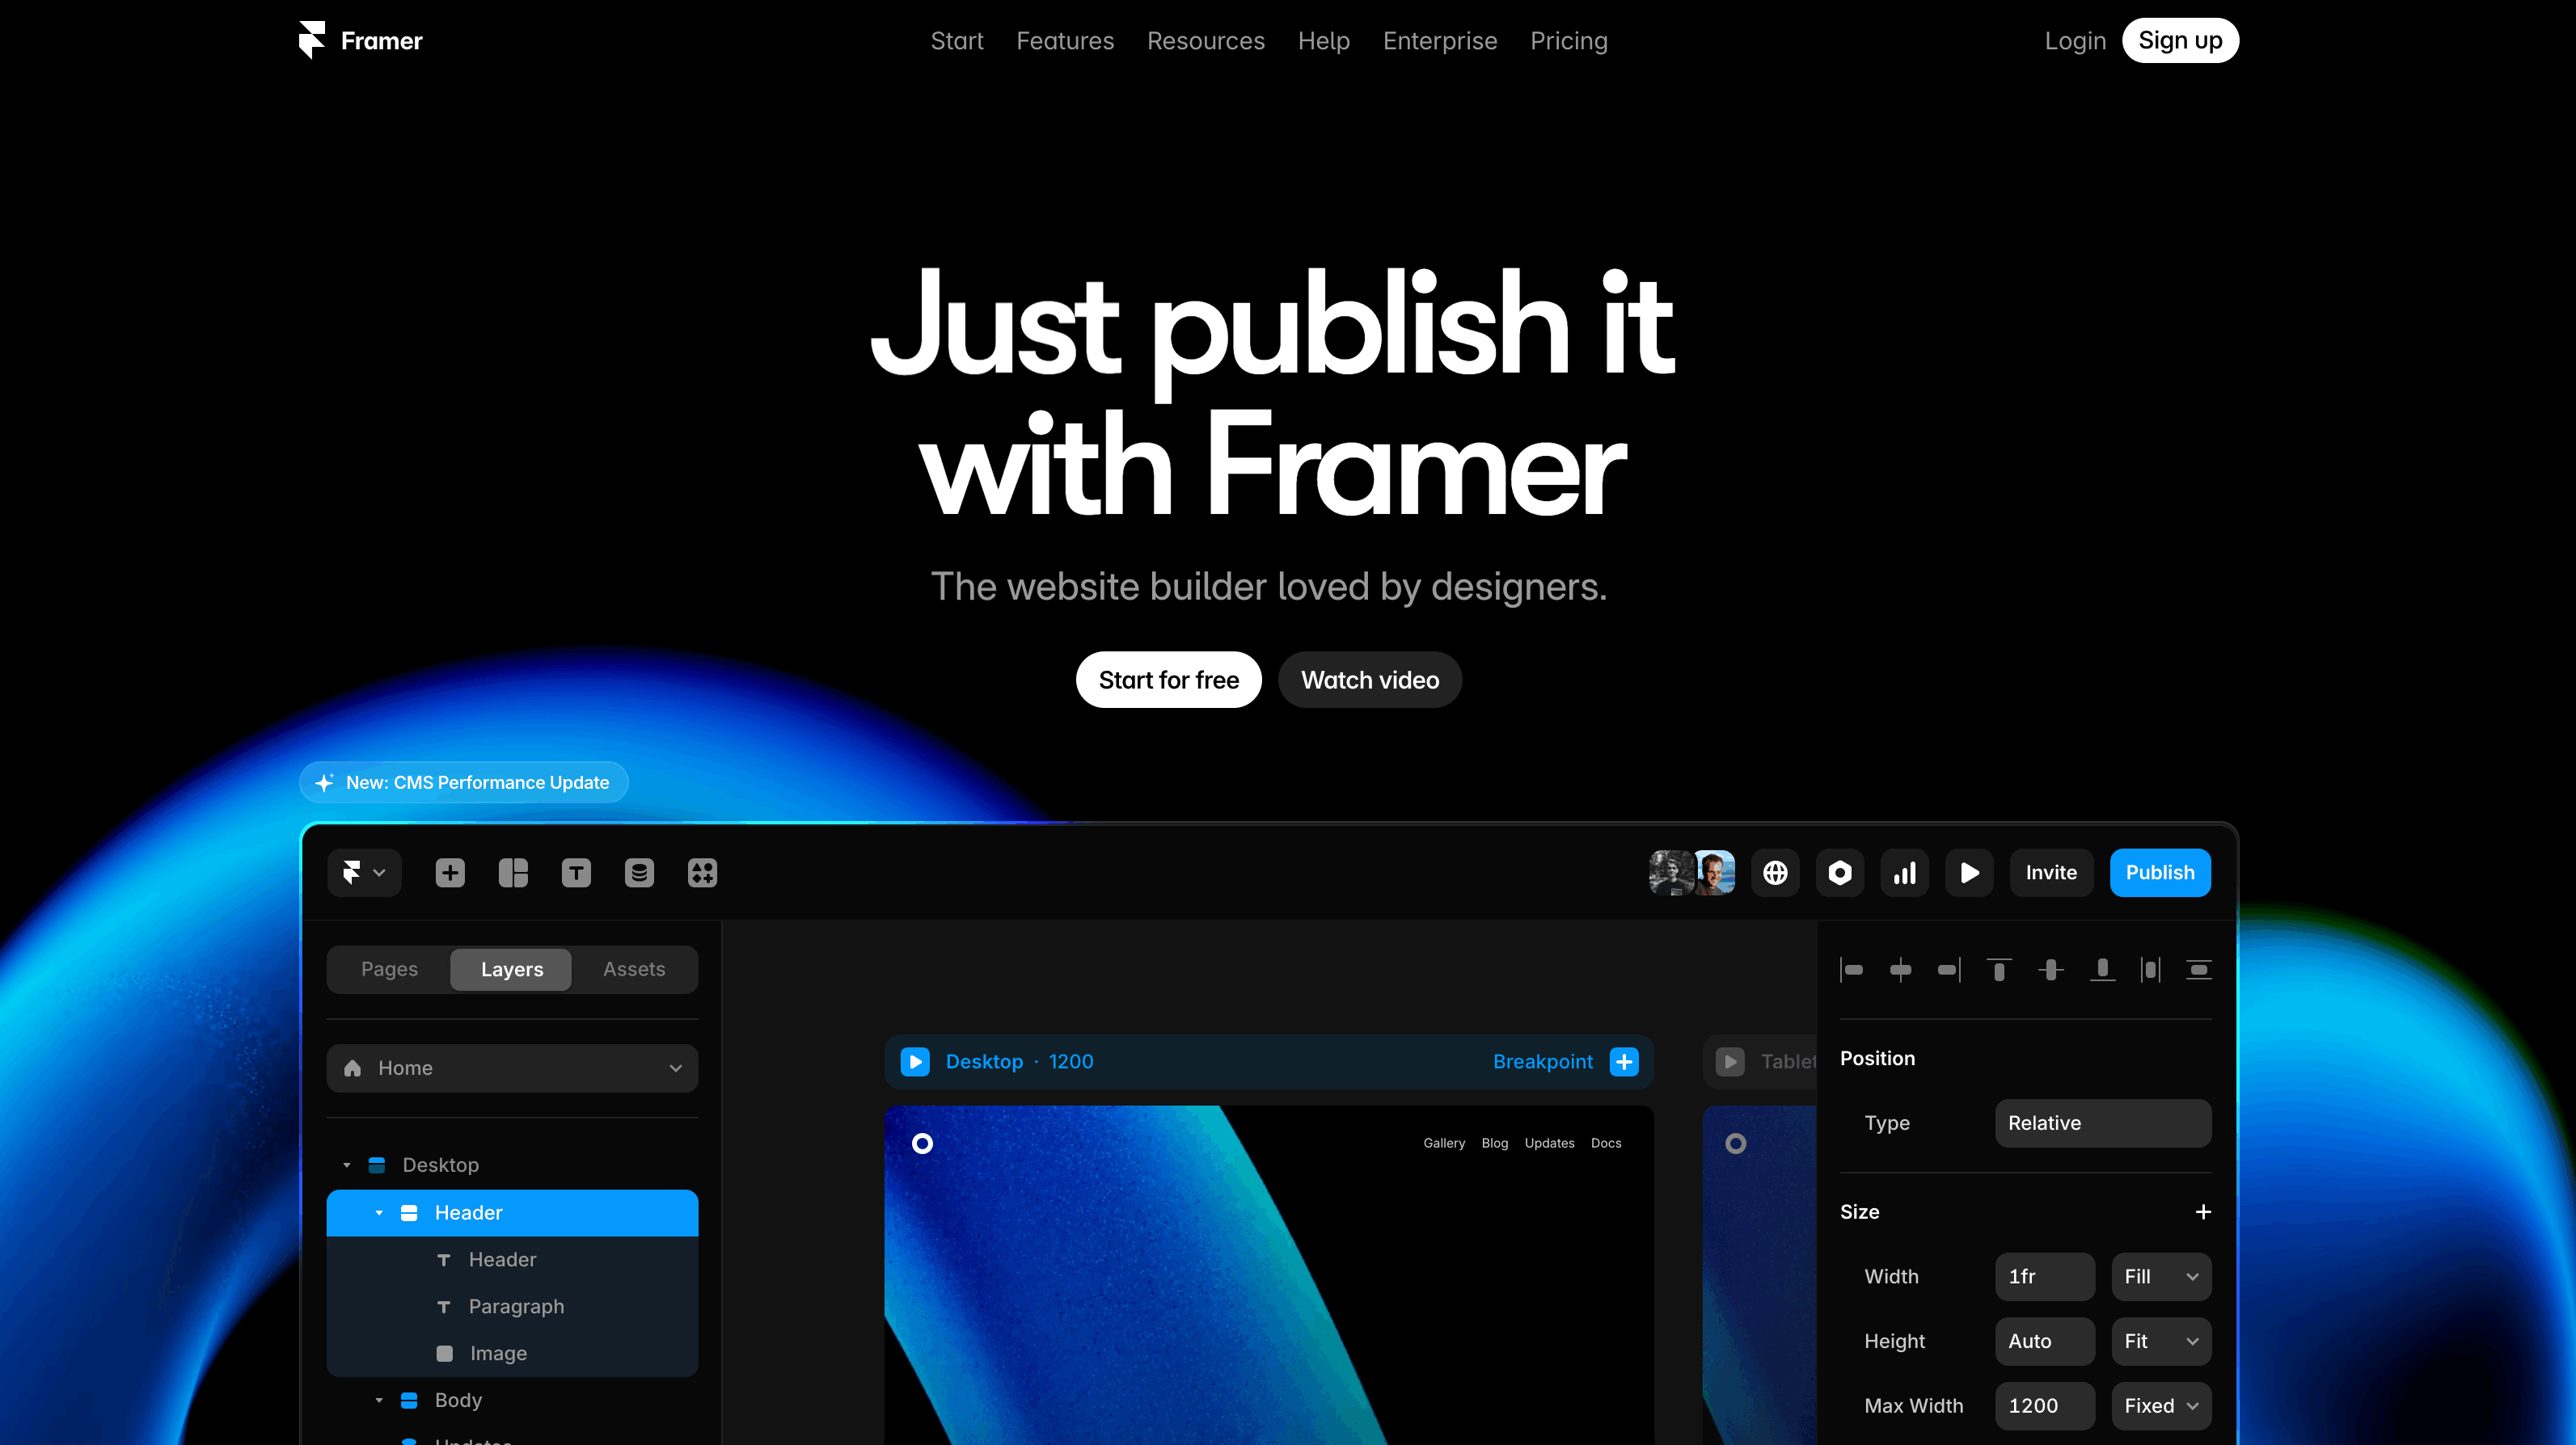Select the Layout grid tool icon
2576x1445 pixels.
coord(513,872)
